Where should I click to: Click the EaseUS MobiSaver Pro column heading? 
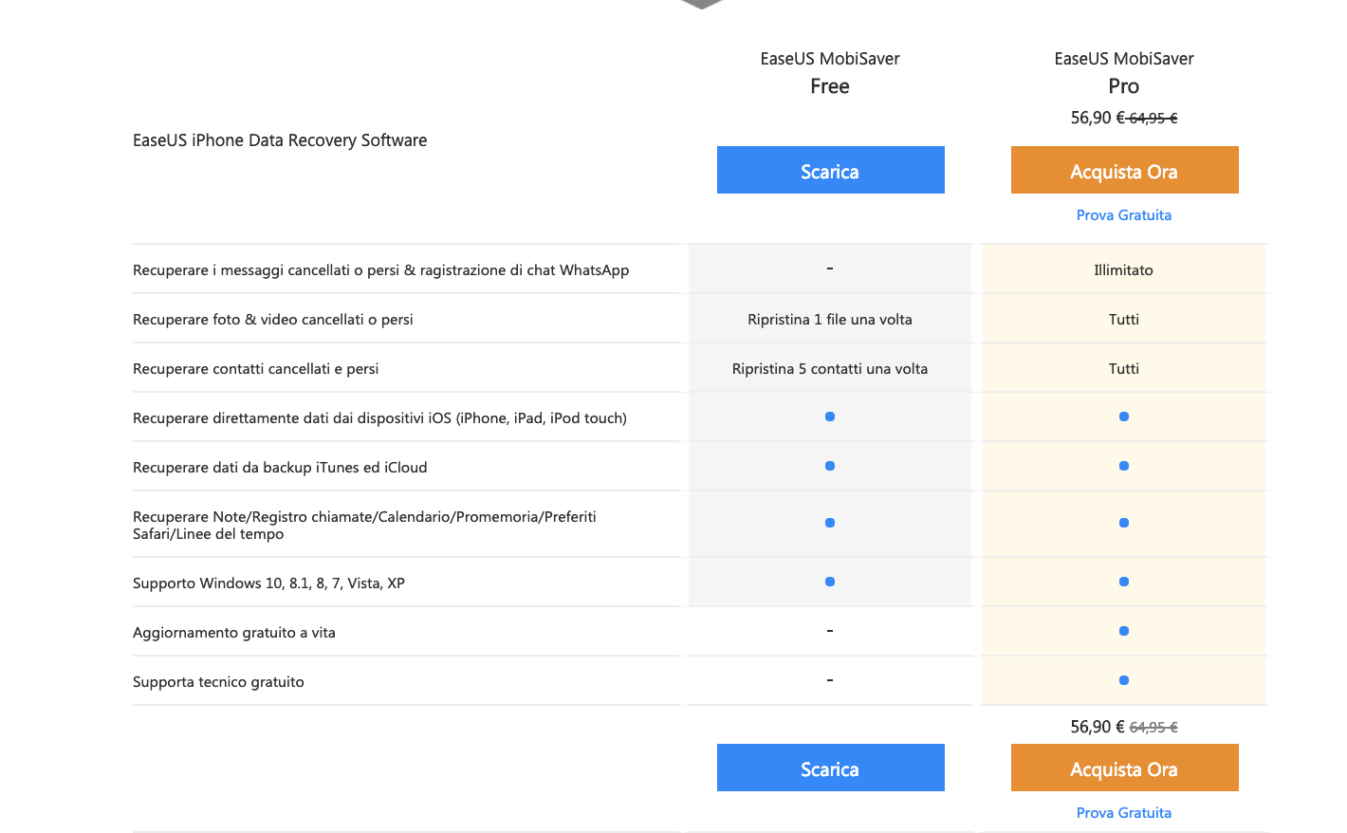pos(1123,72)
